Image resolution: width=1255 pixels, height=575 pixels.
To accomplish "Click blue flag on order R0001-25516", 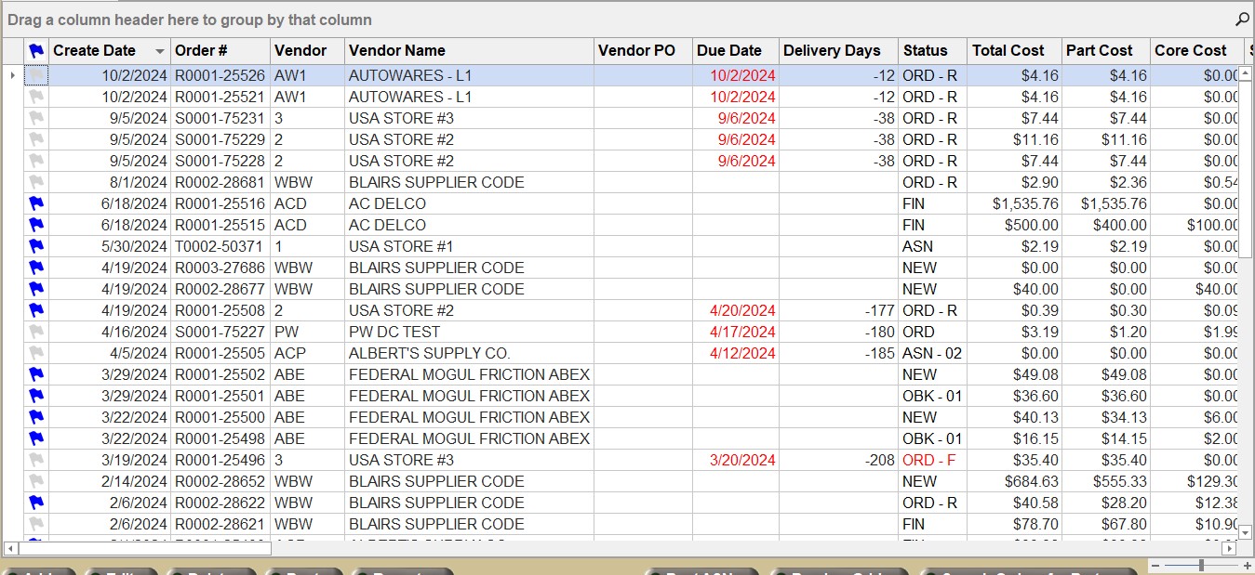I will pos(36,203).
